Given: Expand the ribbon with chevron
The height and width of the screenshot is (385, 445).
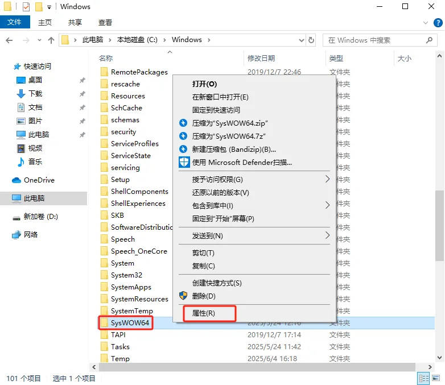Looking at the screenshot, I should tap(425, 23).
